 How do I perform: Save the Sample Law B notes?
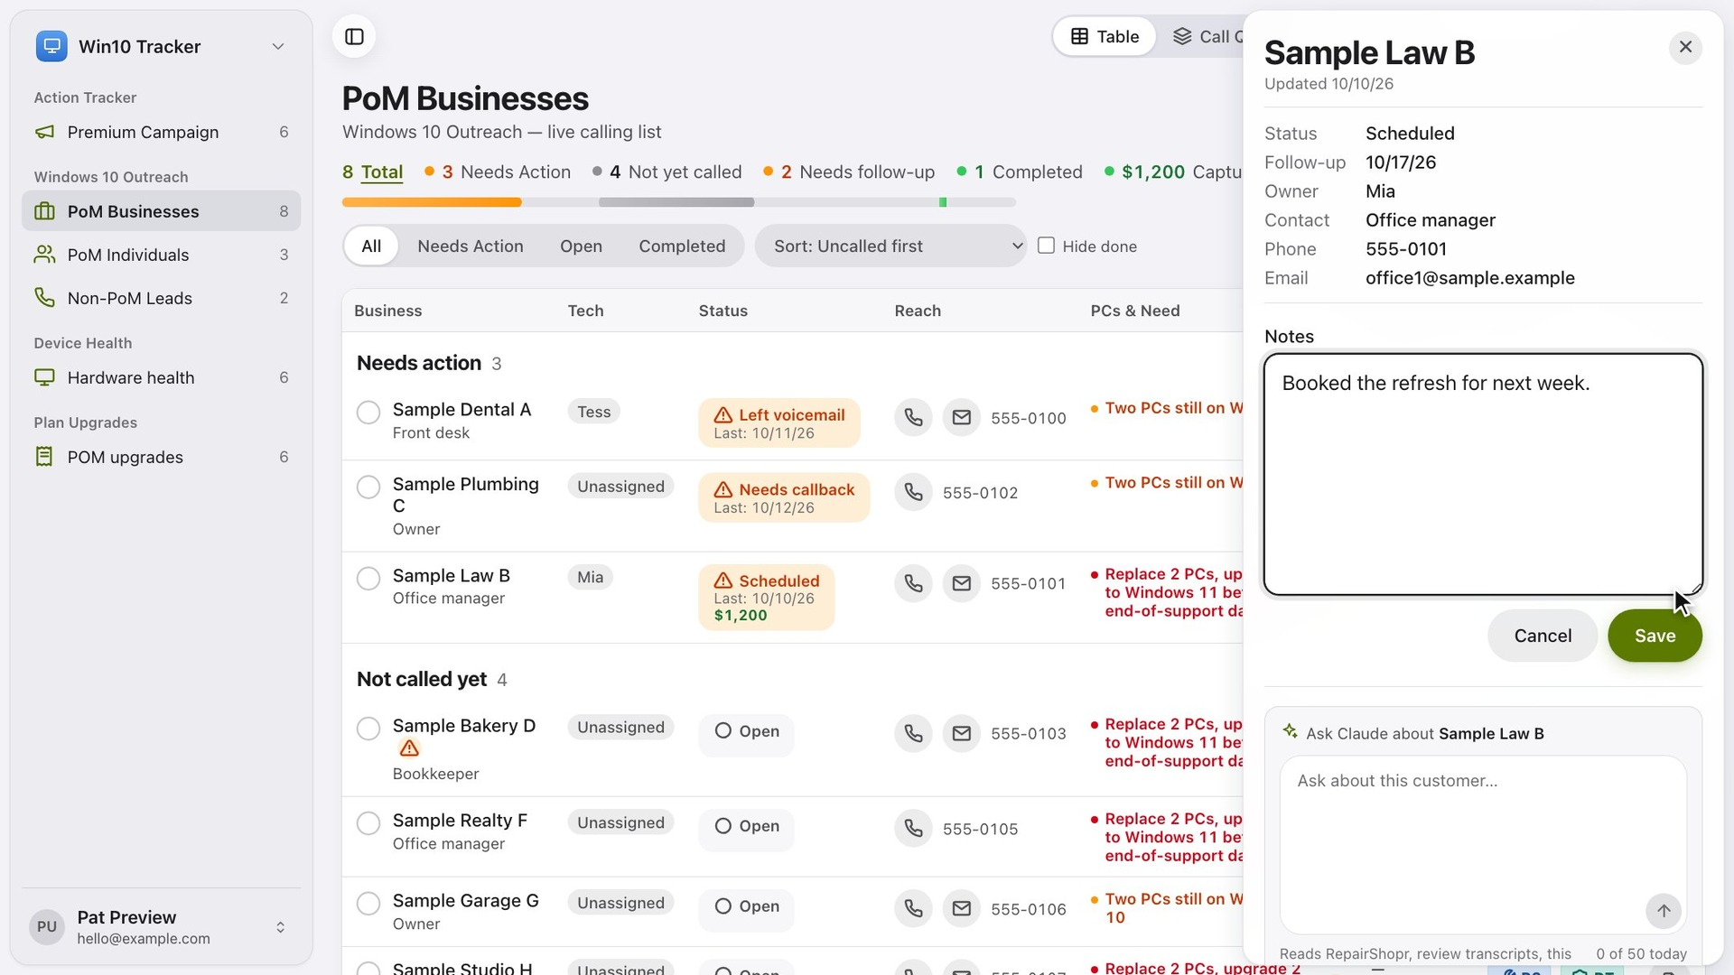point(1655,636)
